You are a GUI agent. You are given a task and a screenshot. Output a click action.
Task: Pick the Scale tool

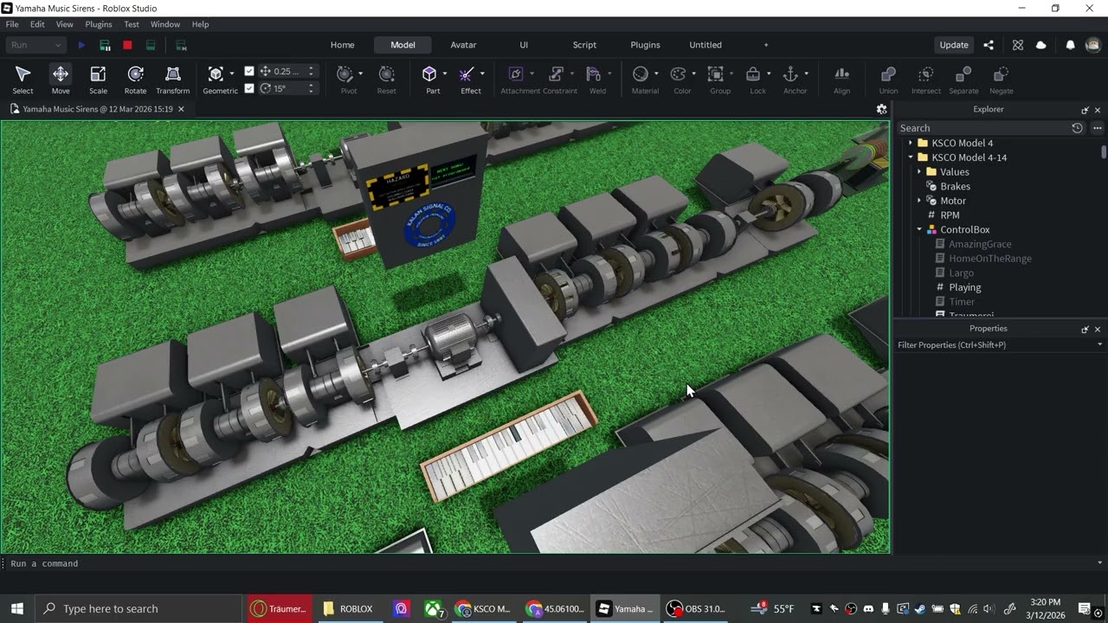(98, 79)
